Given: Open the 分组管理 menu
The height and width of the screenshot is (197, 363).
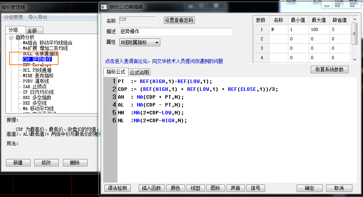Looking at the screenshot, I should 13,17.
